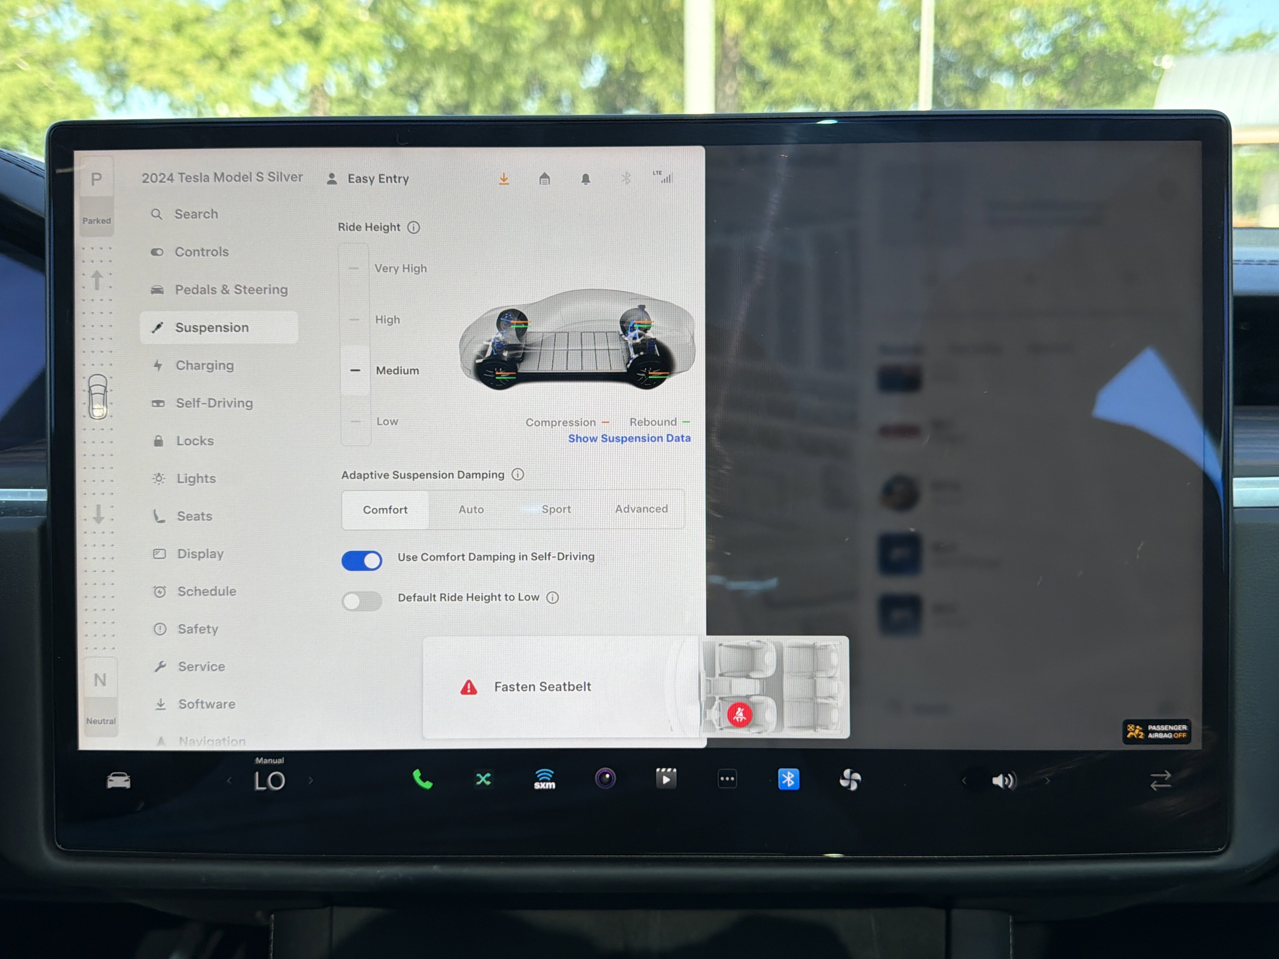The height and width of the screenshot is (959, 1279).
Task: Tap the Passenger Airbag Off indicator
Action: tap(1157, 732)
